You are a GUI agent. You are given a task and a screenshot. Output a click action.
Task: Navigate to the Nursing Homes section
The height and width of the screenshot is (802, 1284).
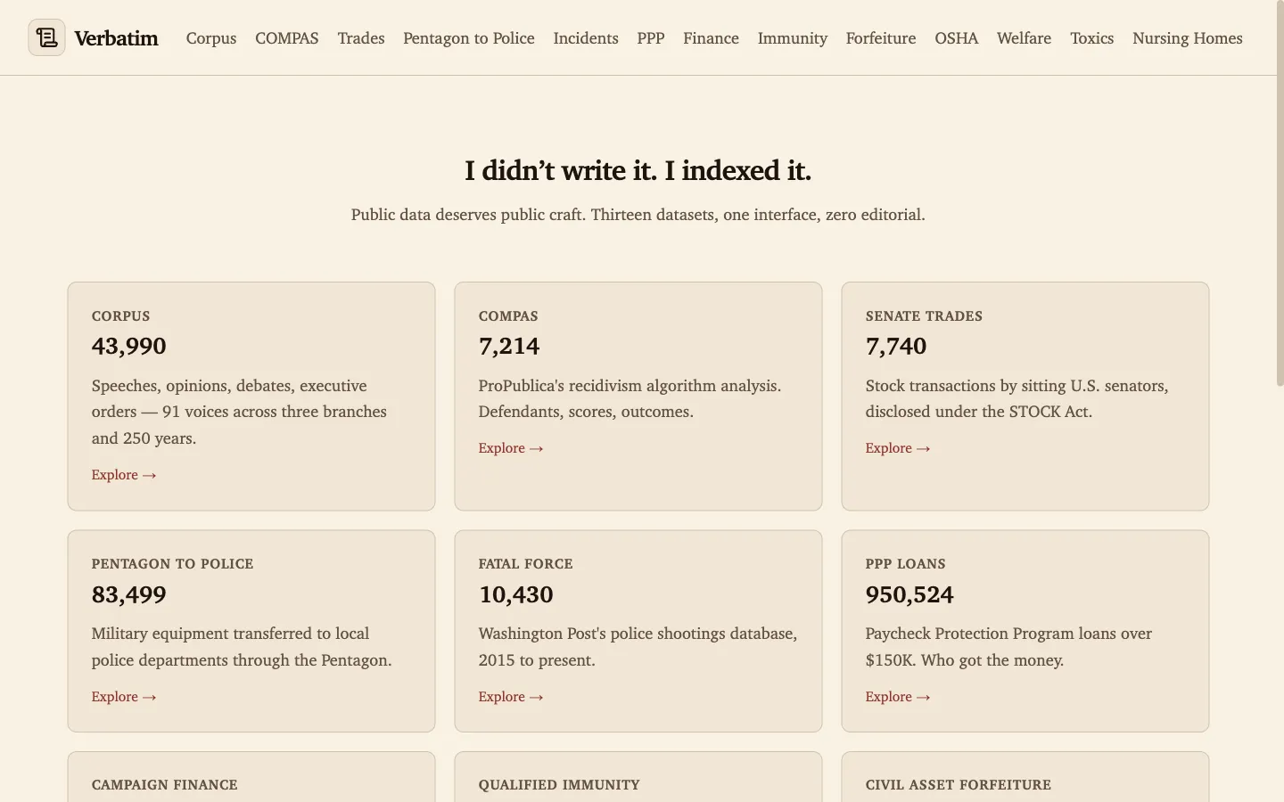click(1187, 38)
